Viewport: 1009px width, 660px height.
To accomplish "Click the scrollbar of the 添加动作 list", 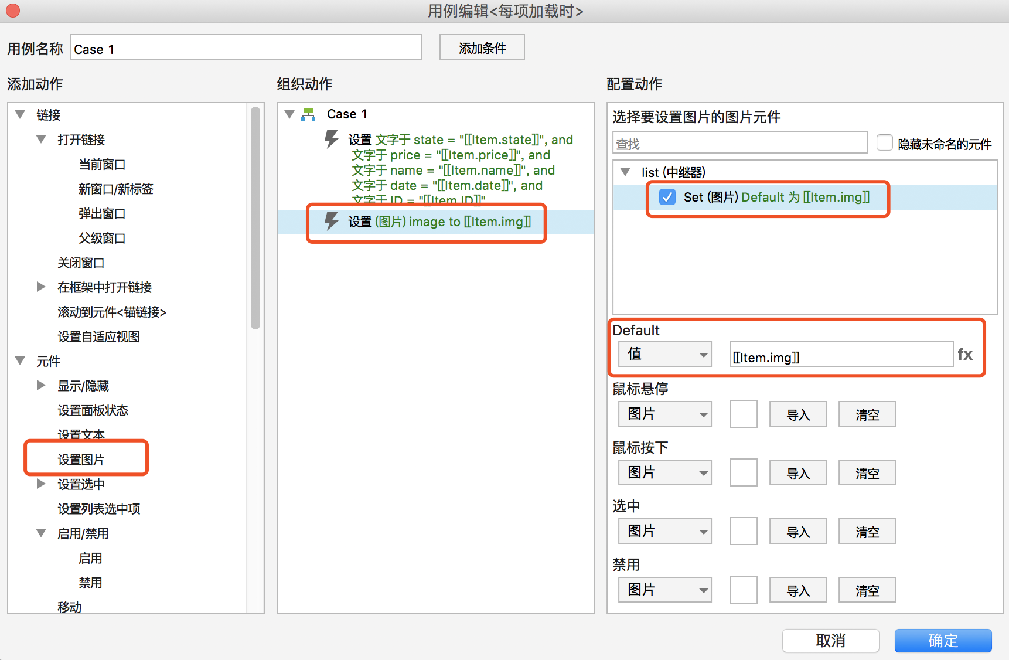I will [255, 218].
